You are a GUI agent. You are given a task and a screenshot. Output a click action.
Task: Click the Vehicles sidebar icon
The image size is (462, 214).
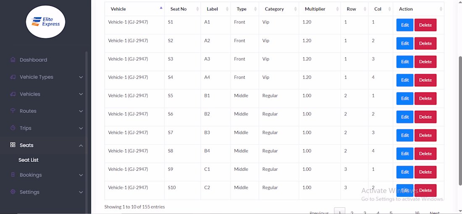click(13, 94)
